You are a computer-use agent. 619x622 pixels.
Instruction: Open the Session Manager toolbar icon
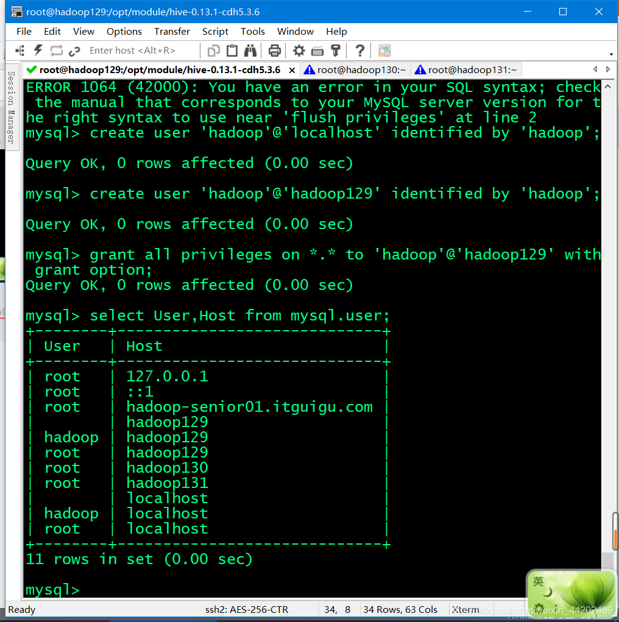[x=20, y=51]
